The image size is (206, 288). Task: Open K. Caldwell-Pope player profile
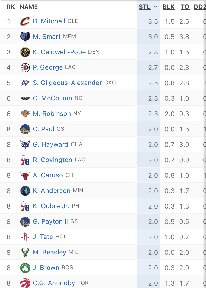(59, 52)
